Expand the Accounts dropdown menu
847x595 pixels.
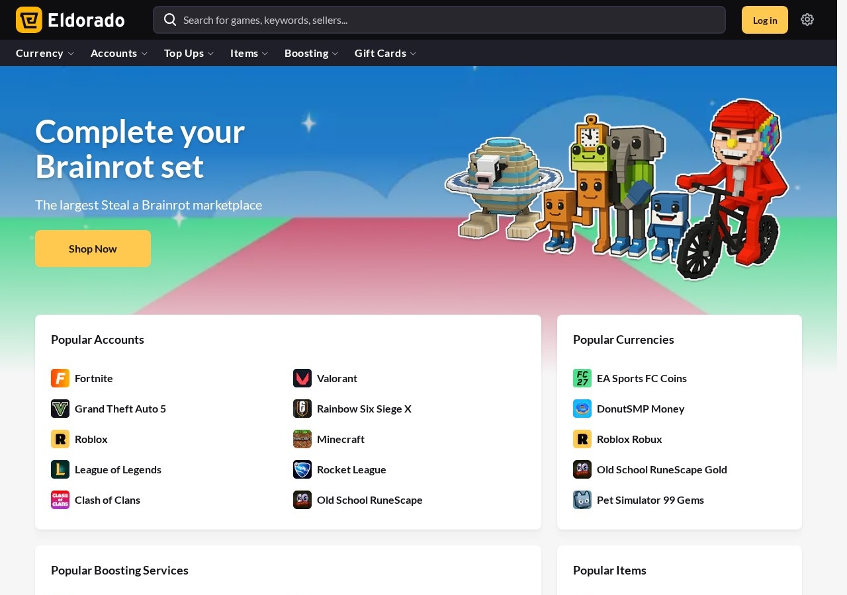tap(119, 53)
